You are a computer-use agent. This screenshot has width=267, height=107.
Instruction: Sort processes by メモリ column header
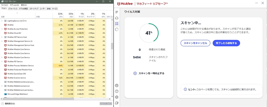click(x=69, y=15)
